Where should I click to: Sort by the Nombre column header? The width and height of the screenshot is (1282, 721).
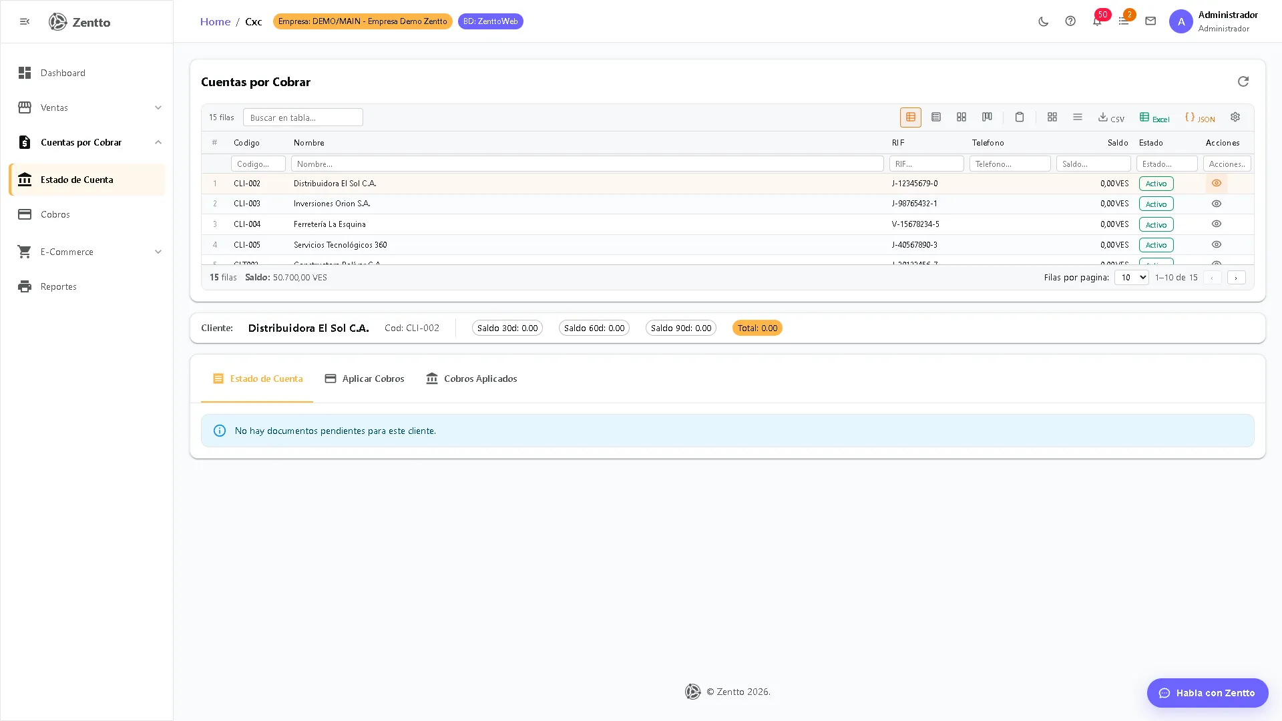pos(308,143)
